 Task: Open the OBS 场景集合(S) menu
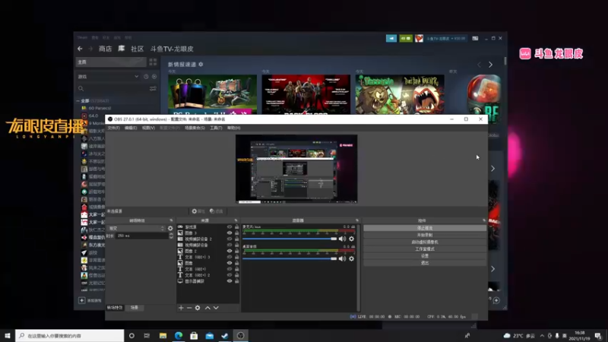(195, 128)
